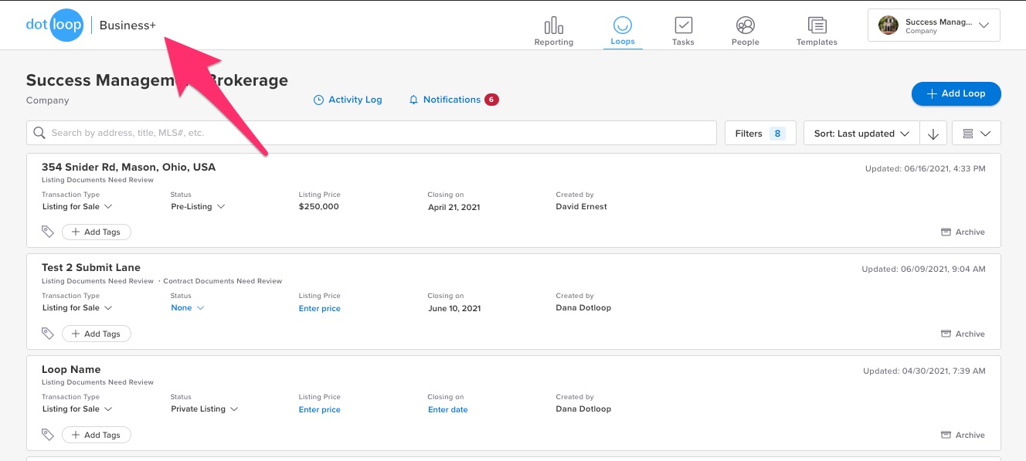The width and height of the screenshot is (1026, 461).
Task: Archive the 354 Snider Rd loop
Action: click(963, 232)
